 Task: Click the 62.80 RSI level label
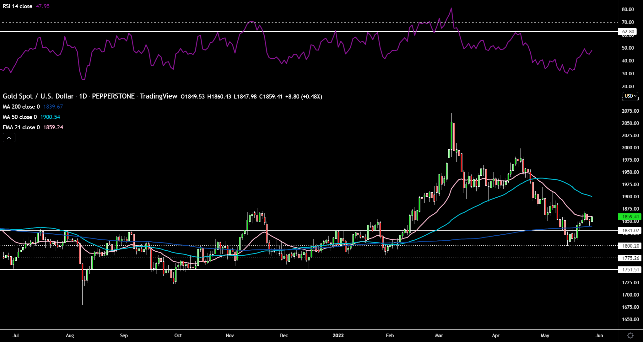[628, 32]
